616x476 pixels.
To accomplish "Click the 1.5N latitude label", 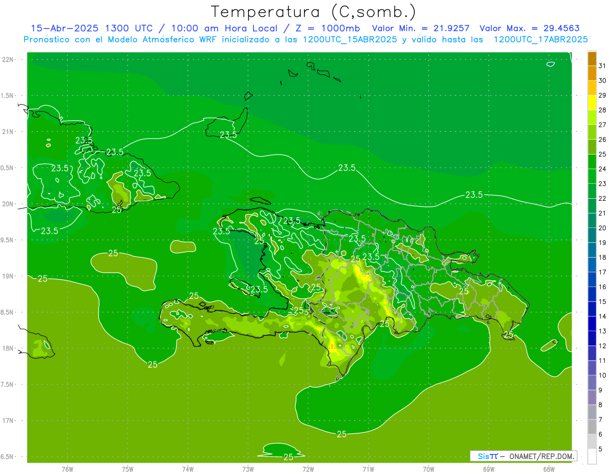I will coord(8,96).
